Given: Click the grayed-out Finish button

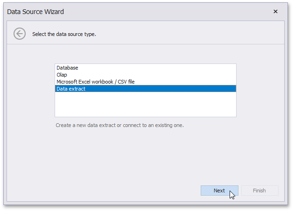Looking at the screenshot, I should (x=259, y=191).
